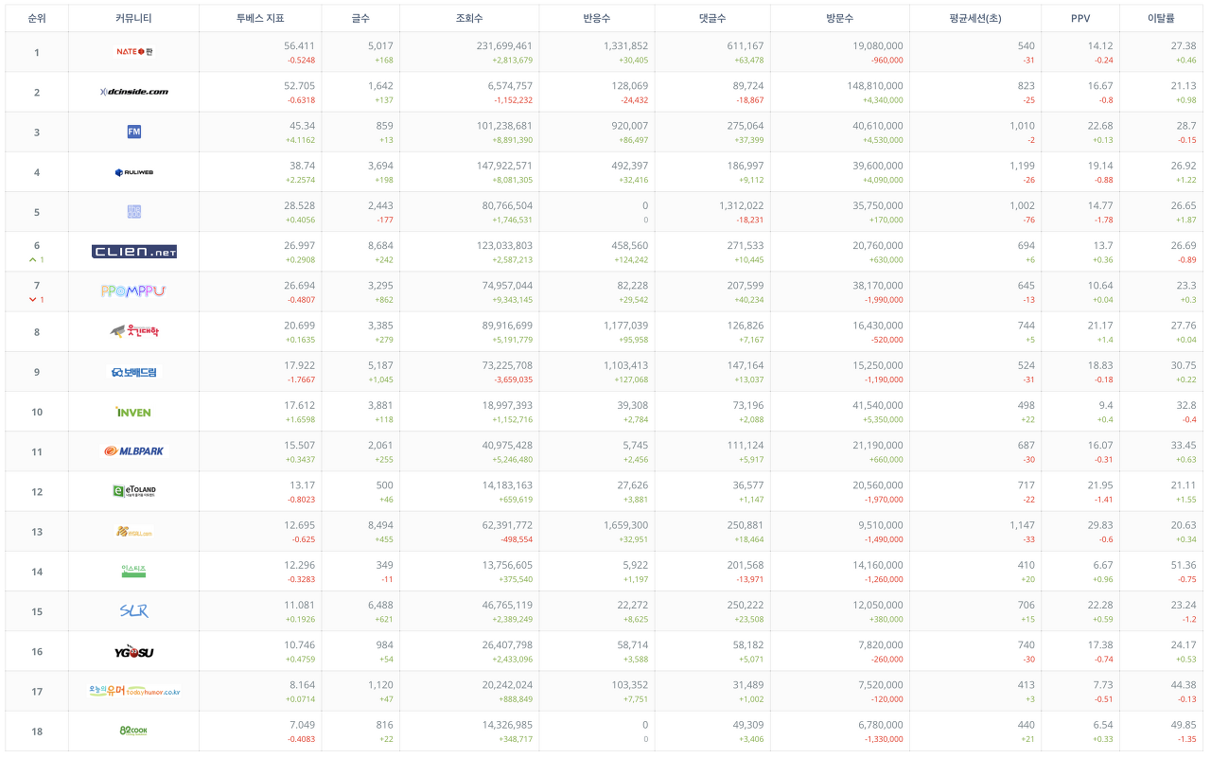
Task: Click the bounce rate 51.36
Action: click(x=1184, y=565)
